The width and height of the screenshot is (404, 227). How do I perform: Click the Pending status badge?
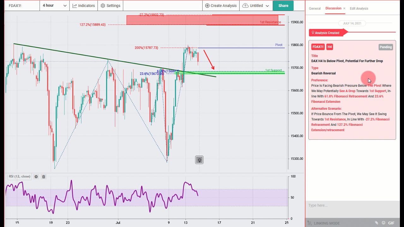click(x=386, y=47)
